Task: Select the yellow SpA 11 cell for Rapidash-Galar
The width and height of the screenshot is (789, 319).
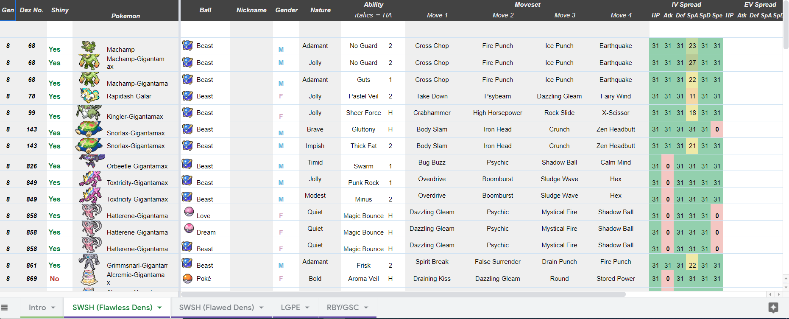Action: pos(692,96)
